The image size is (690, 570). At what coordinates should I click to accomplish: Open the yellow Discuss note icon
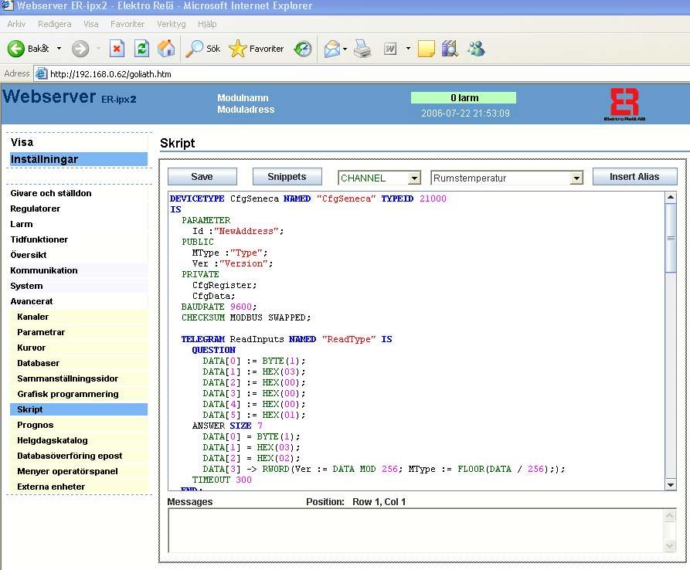coord(426,49)
